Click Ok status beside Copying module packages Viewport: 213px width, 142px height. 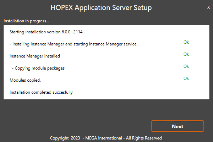tap(186, 66)
